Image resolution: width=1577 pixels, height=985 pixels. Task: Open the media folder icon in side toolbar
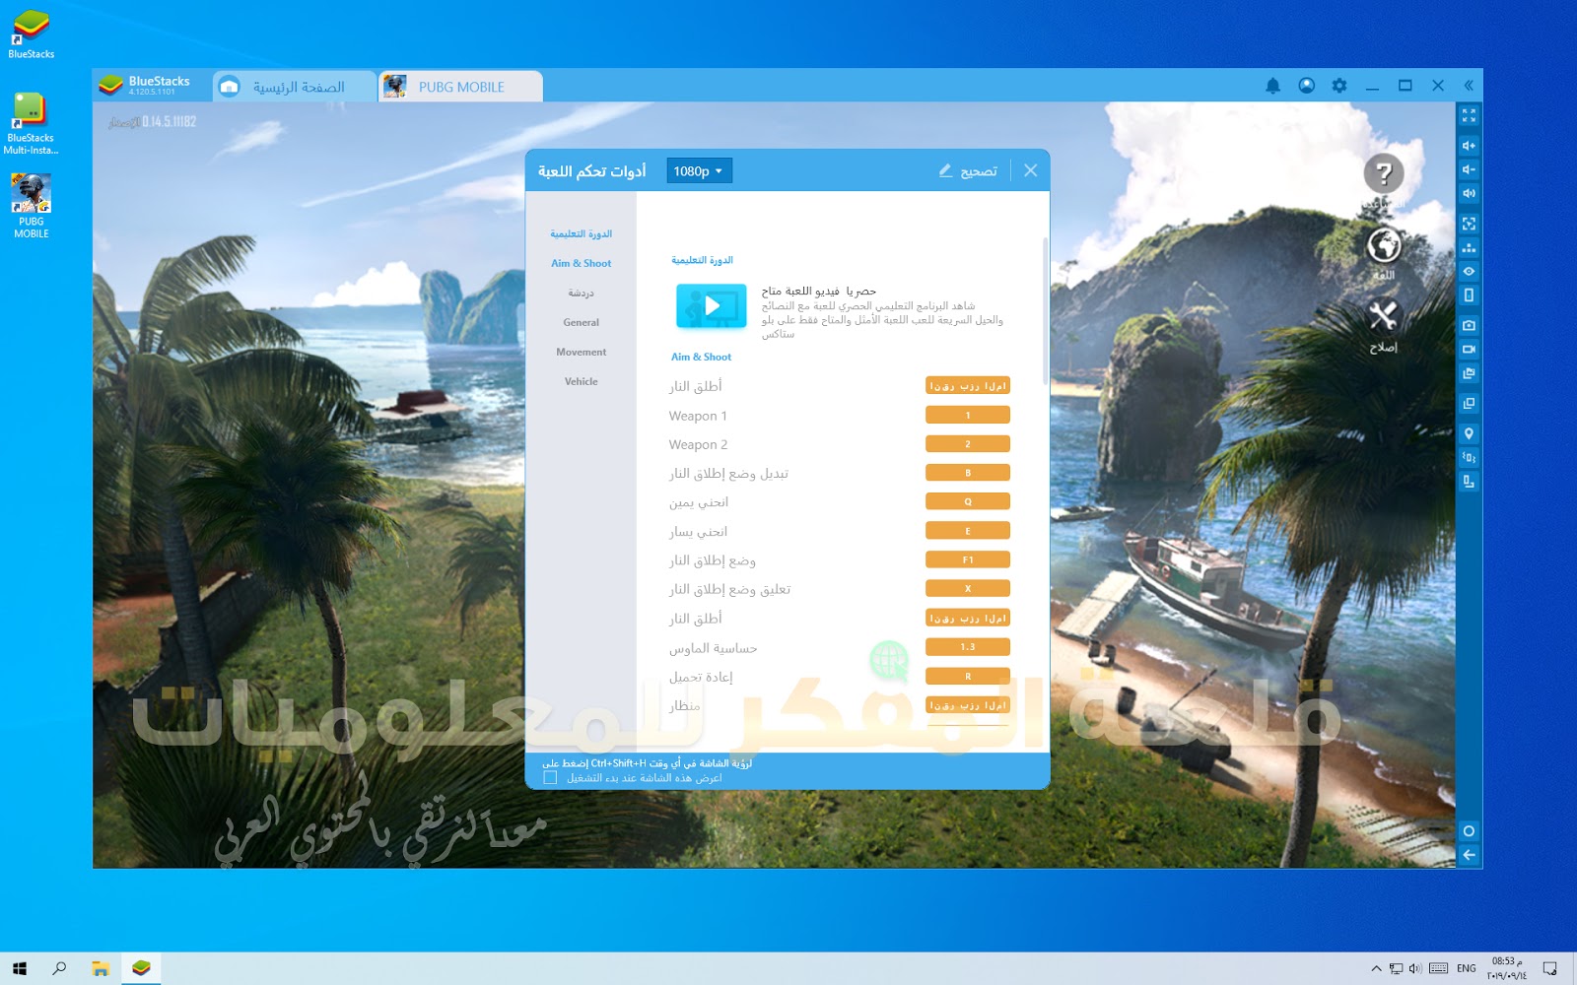pyautogui.click(x=1469, y=373)
